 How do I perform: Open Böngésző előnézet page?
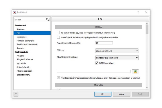pyautogui.click(x=25, y=59)
